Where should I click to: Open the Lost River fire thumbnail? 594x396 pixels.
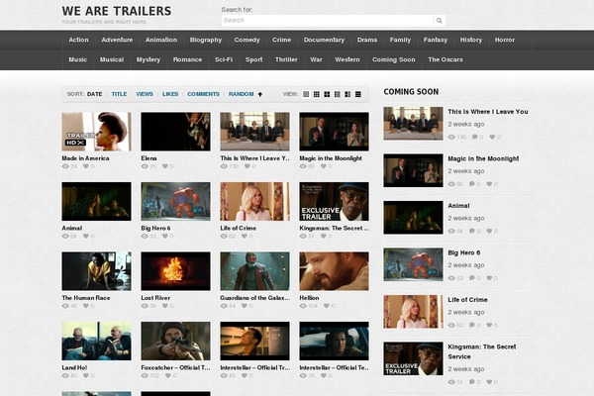pyautogui.click(x=176, y=271)
